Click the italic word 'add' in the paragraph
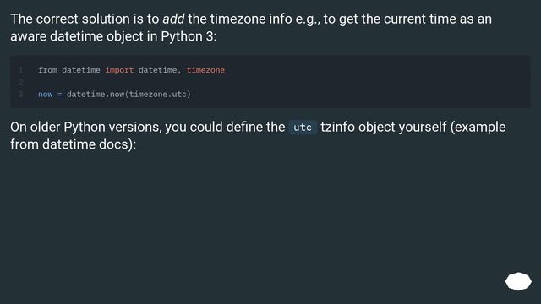 tap(173, 19)
